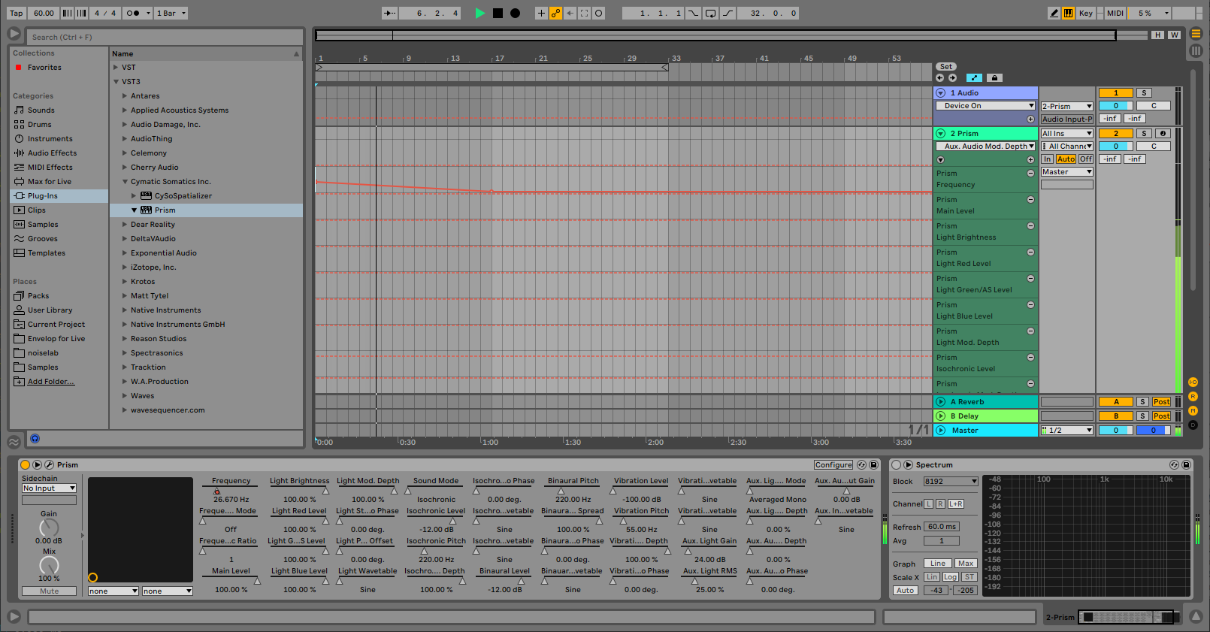Start playback with the green Play button
1210x632 pixels.
pos(479,13)
